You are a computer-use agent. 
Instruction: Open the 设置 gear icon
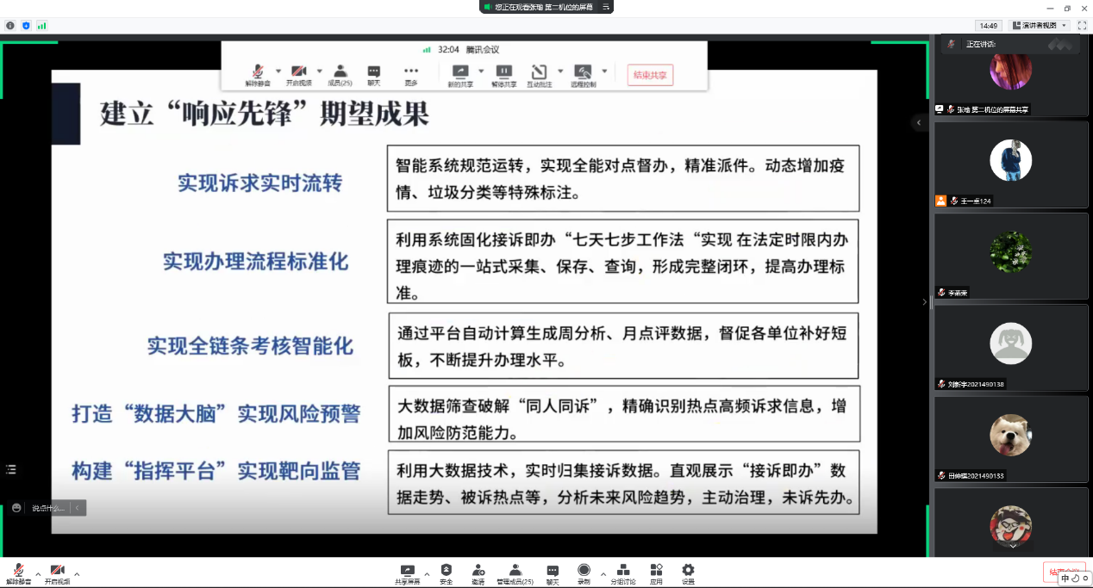688,573
